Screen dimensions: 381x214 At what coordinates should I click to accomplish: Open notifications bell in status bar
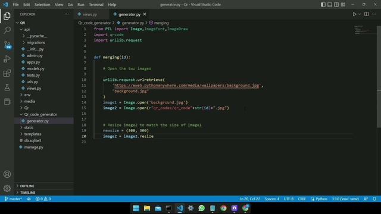click(374, 199)
